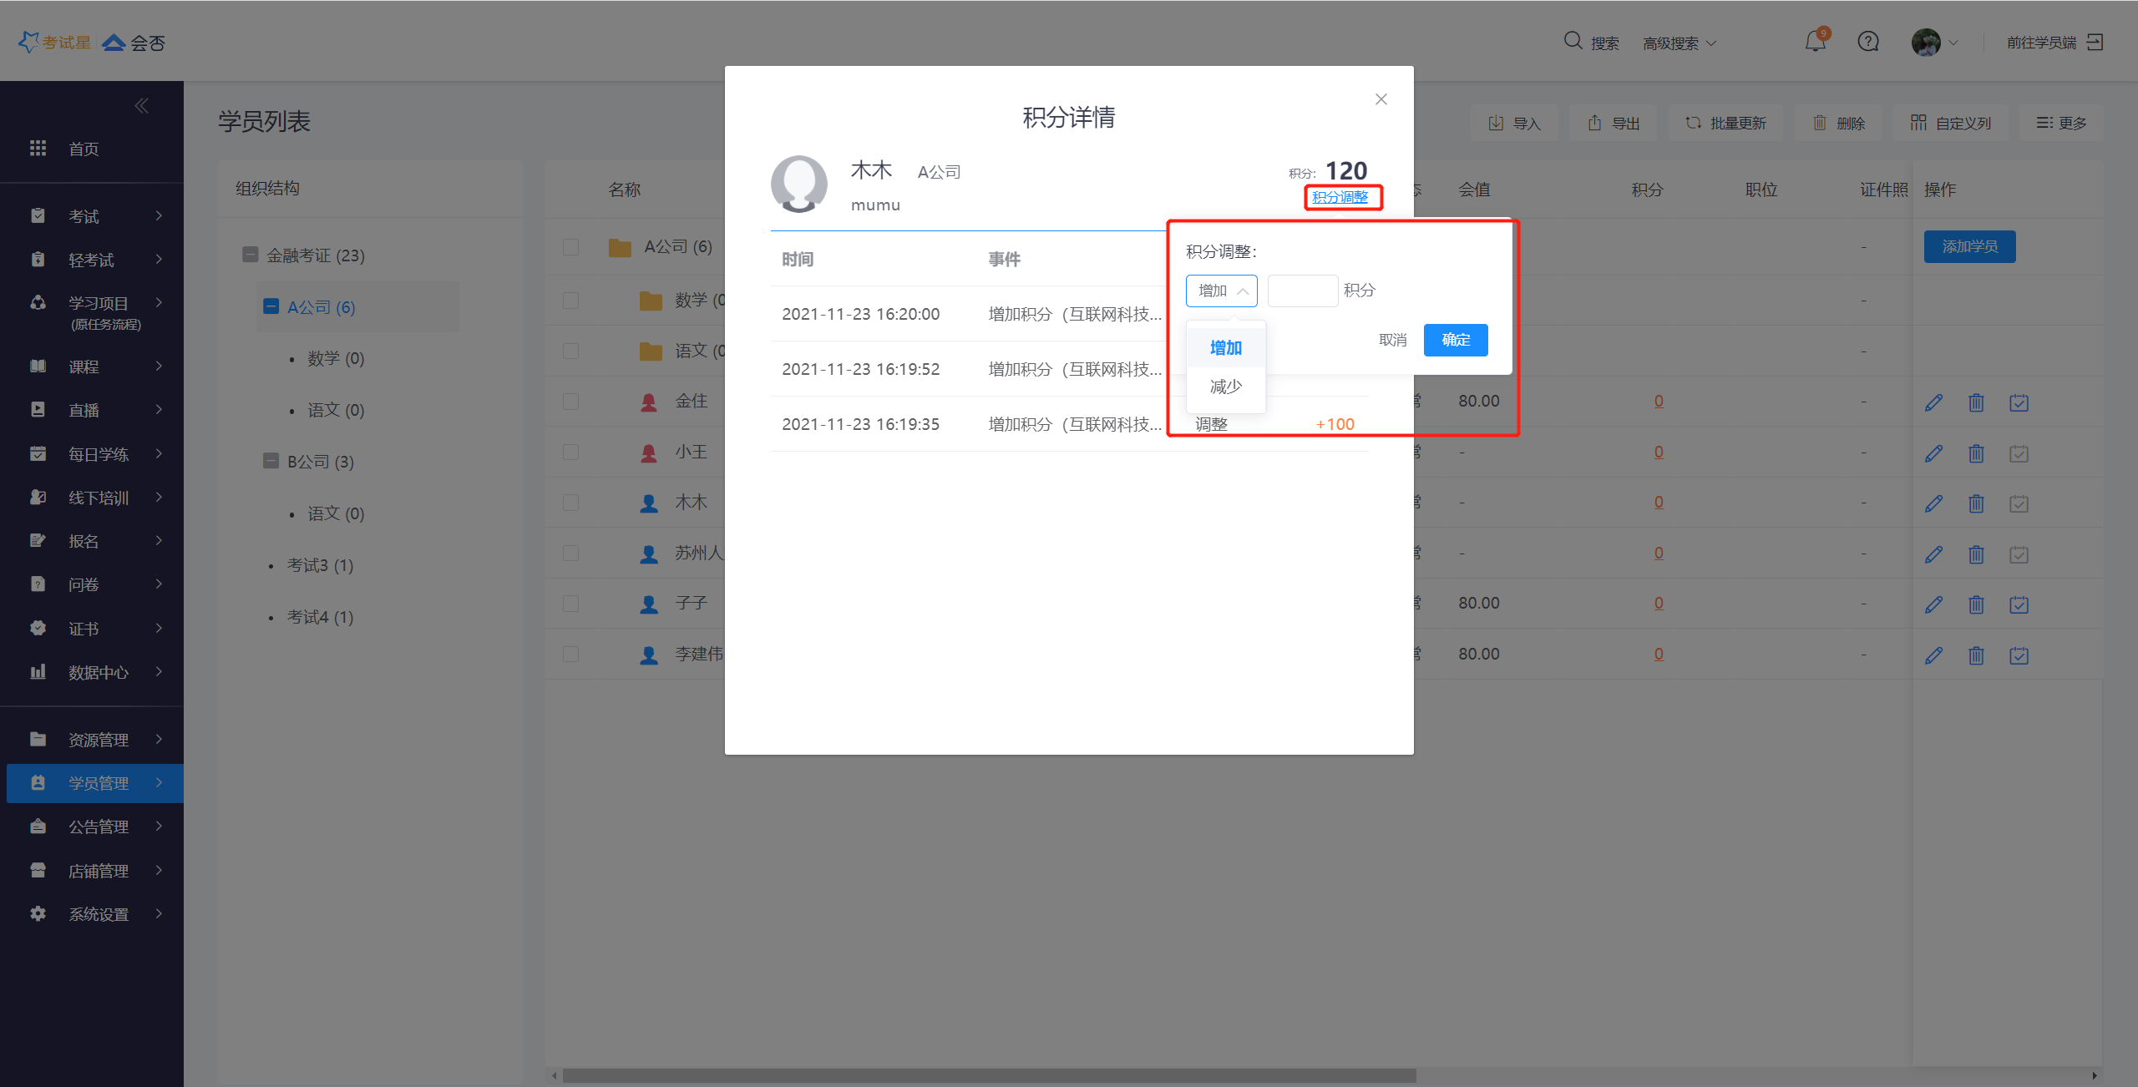Viewport: 2138px width, 1087px height.
Task: Tick the checkbox beside 金住
Action: (571, 402)
